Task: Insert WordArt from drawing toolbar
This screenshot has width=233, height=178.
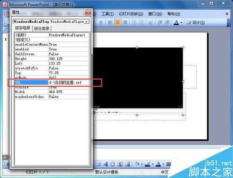Action: pyautogui.click(x=105, y=164)
